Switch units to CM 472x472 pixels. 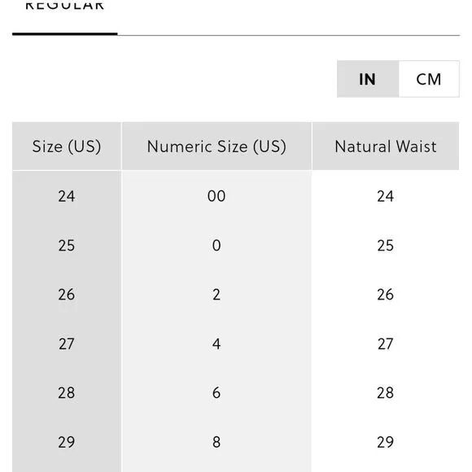tap(429, 79)
